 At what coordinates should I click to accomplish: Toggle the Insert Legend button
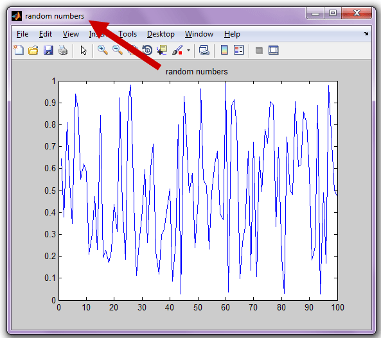[238, 50]
